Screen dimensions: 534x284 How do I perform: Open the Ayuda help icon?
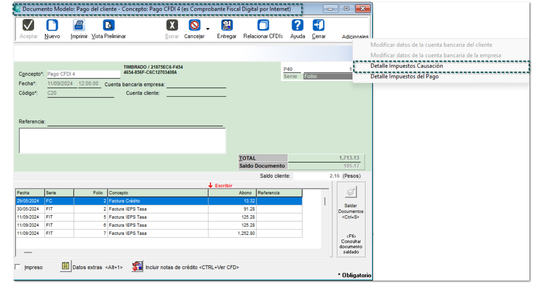298,26
